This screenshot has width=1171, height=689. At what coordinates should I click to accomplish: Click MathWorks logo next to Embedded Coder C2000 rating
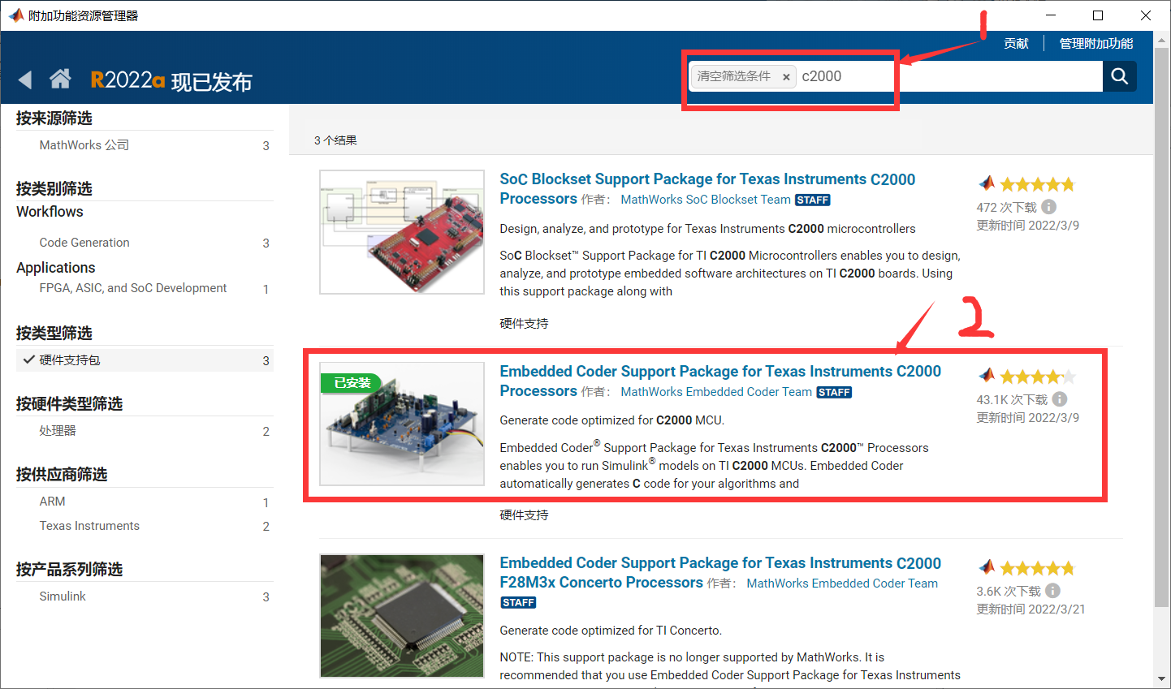click(x=987, y=376)
